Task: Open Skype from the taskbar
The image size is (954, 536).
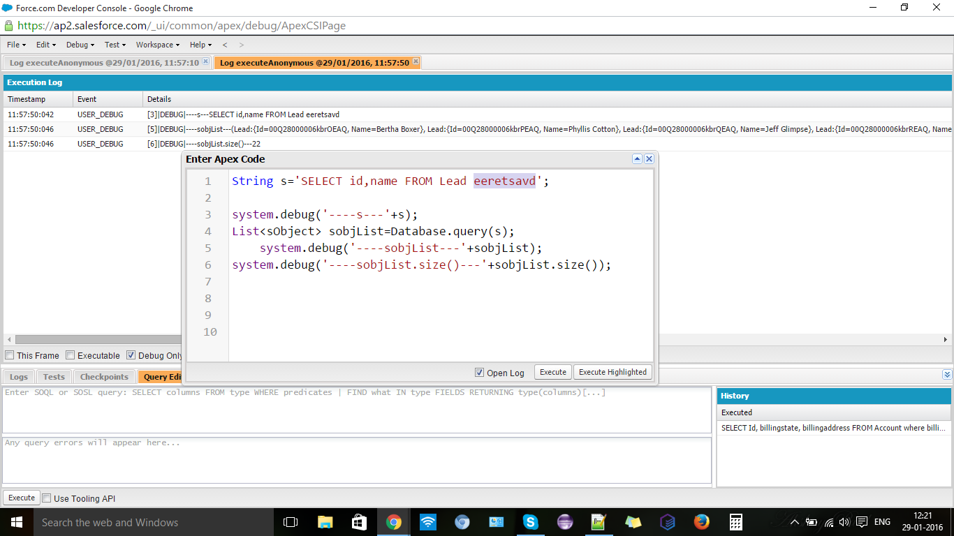Action: click(x=531, y=522)
